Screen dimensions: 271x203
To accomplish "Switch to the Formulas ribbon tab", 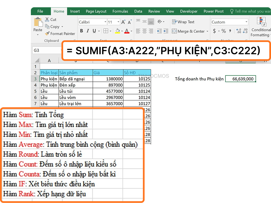I will [120, 11].
